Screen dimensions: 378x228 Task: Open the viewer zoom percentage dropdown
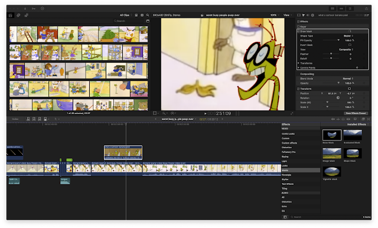pos(275,15)
